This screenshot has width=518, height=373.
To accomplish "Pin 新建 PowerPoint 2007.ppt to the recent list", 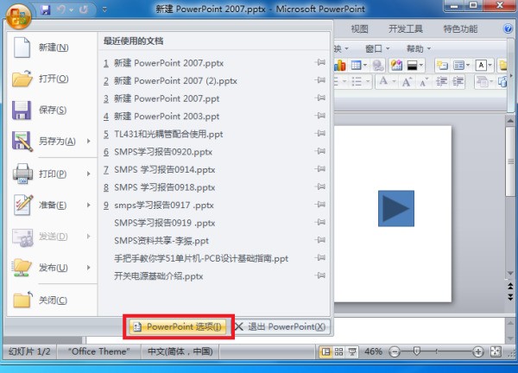I will pyautogui.click(x=320, y=98).
